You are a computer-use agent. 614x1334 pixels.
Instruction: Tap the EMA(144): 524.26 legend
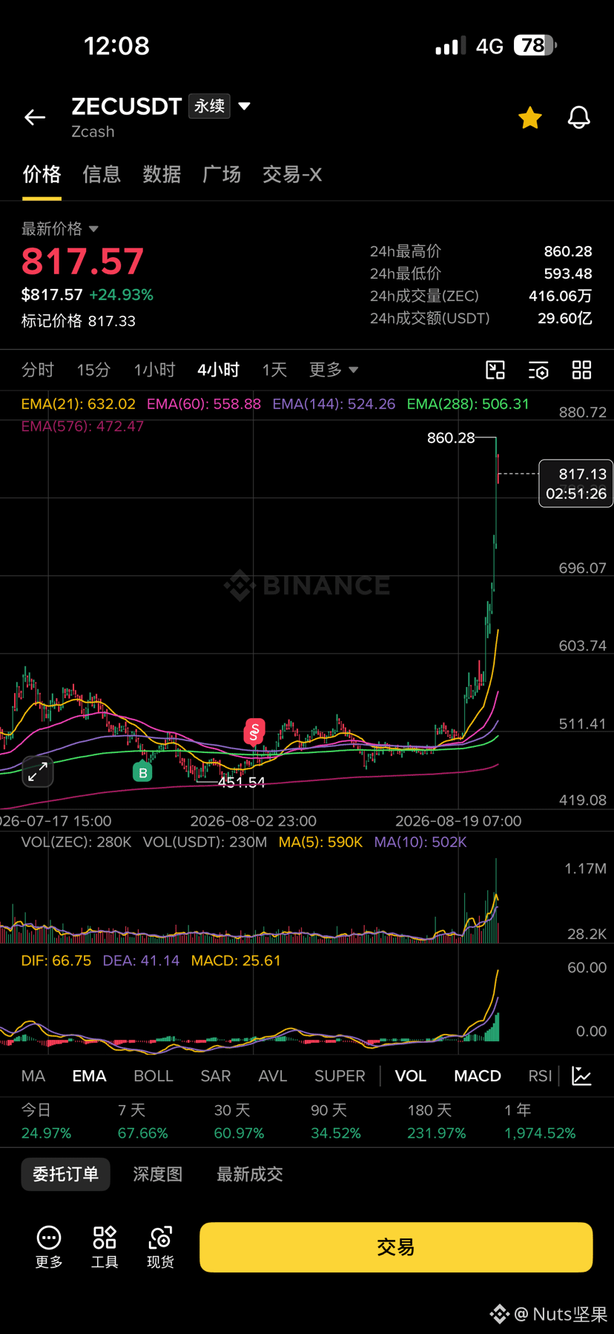pyautogui.click(x=334, y=404)
